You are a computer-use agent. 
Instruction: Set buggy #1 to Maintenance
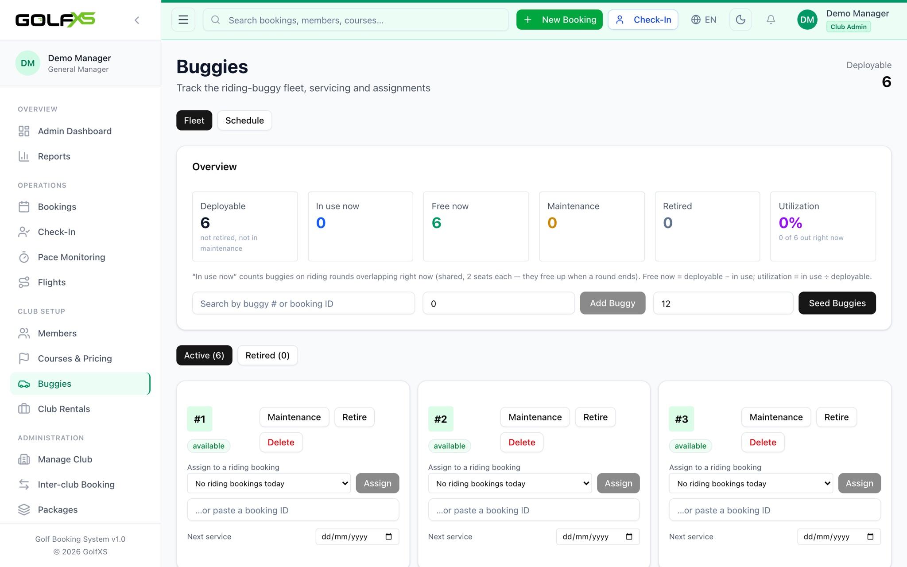point(294,417)
